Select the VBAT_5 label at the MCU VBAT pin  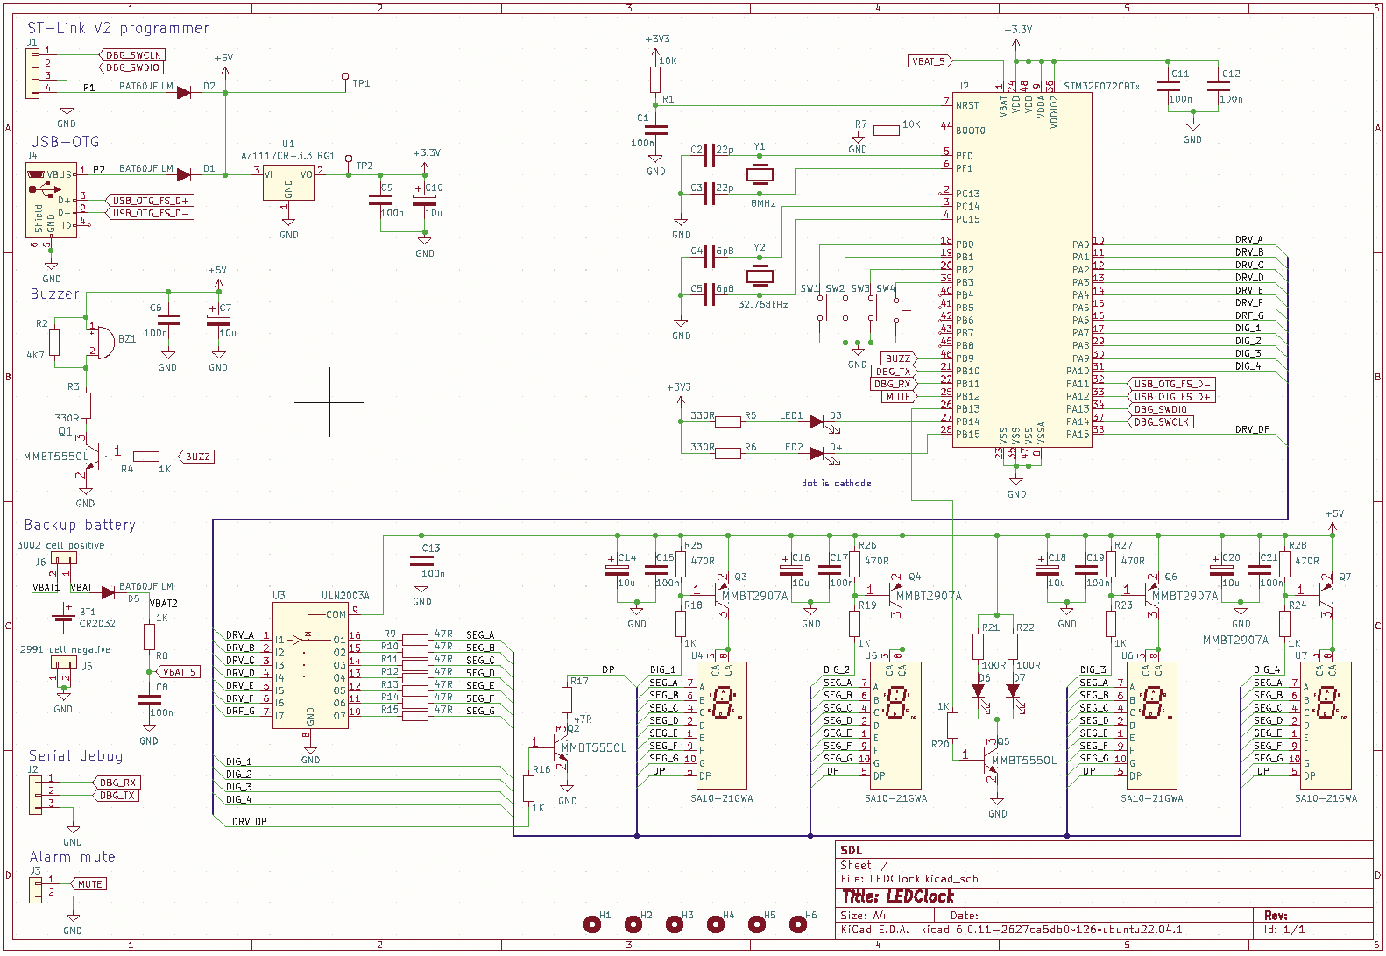coord(930,61)
